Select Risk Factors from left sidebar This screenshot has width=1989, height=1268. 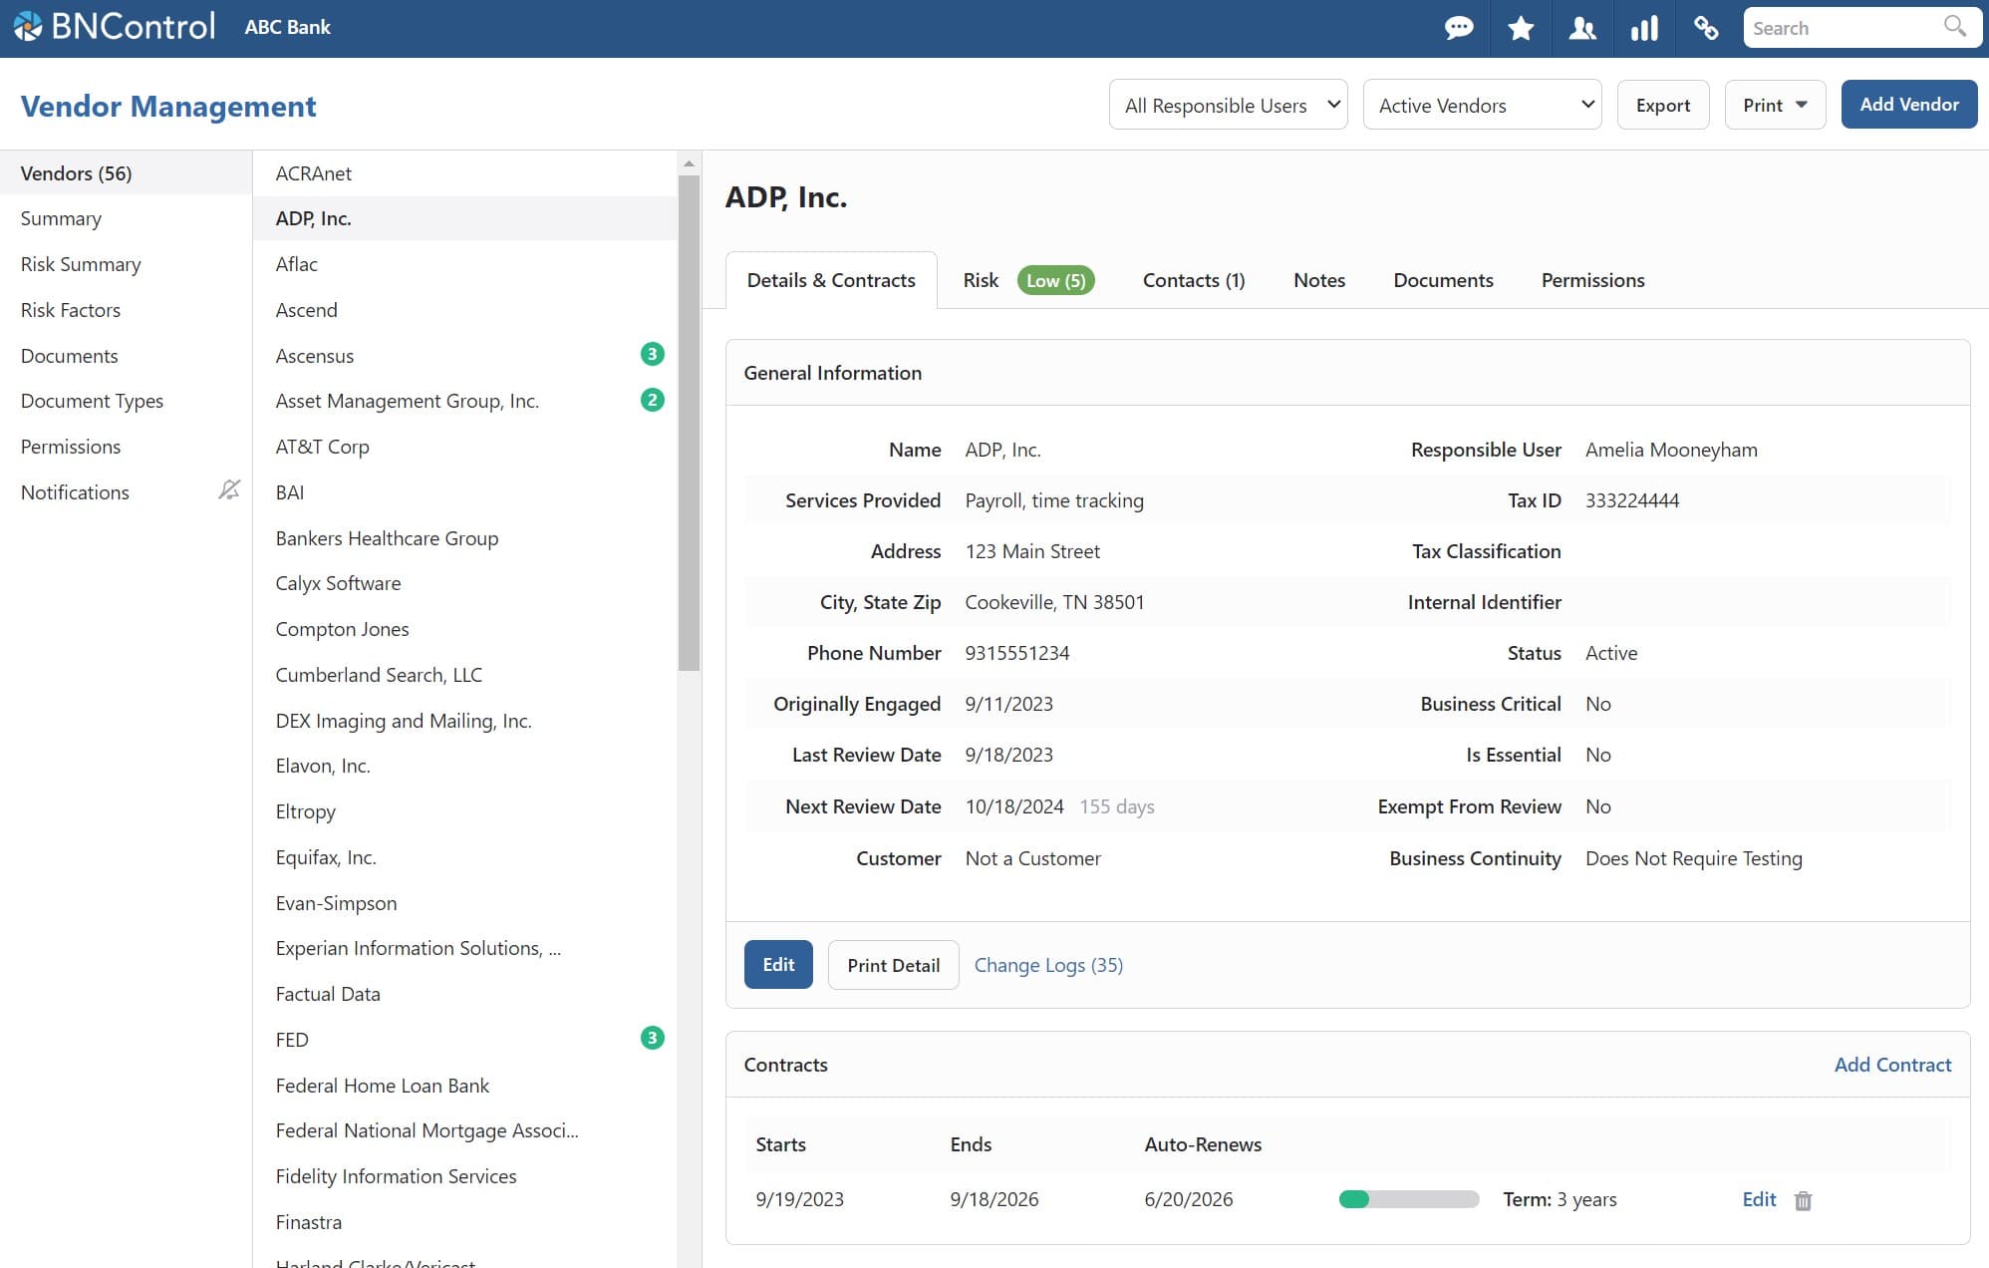click(x=70, y=308)
